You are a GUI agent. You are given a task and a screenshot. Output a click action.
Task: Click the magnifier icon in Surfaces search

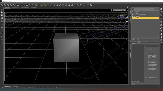[145, 46]
